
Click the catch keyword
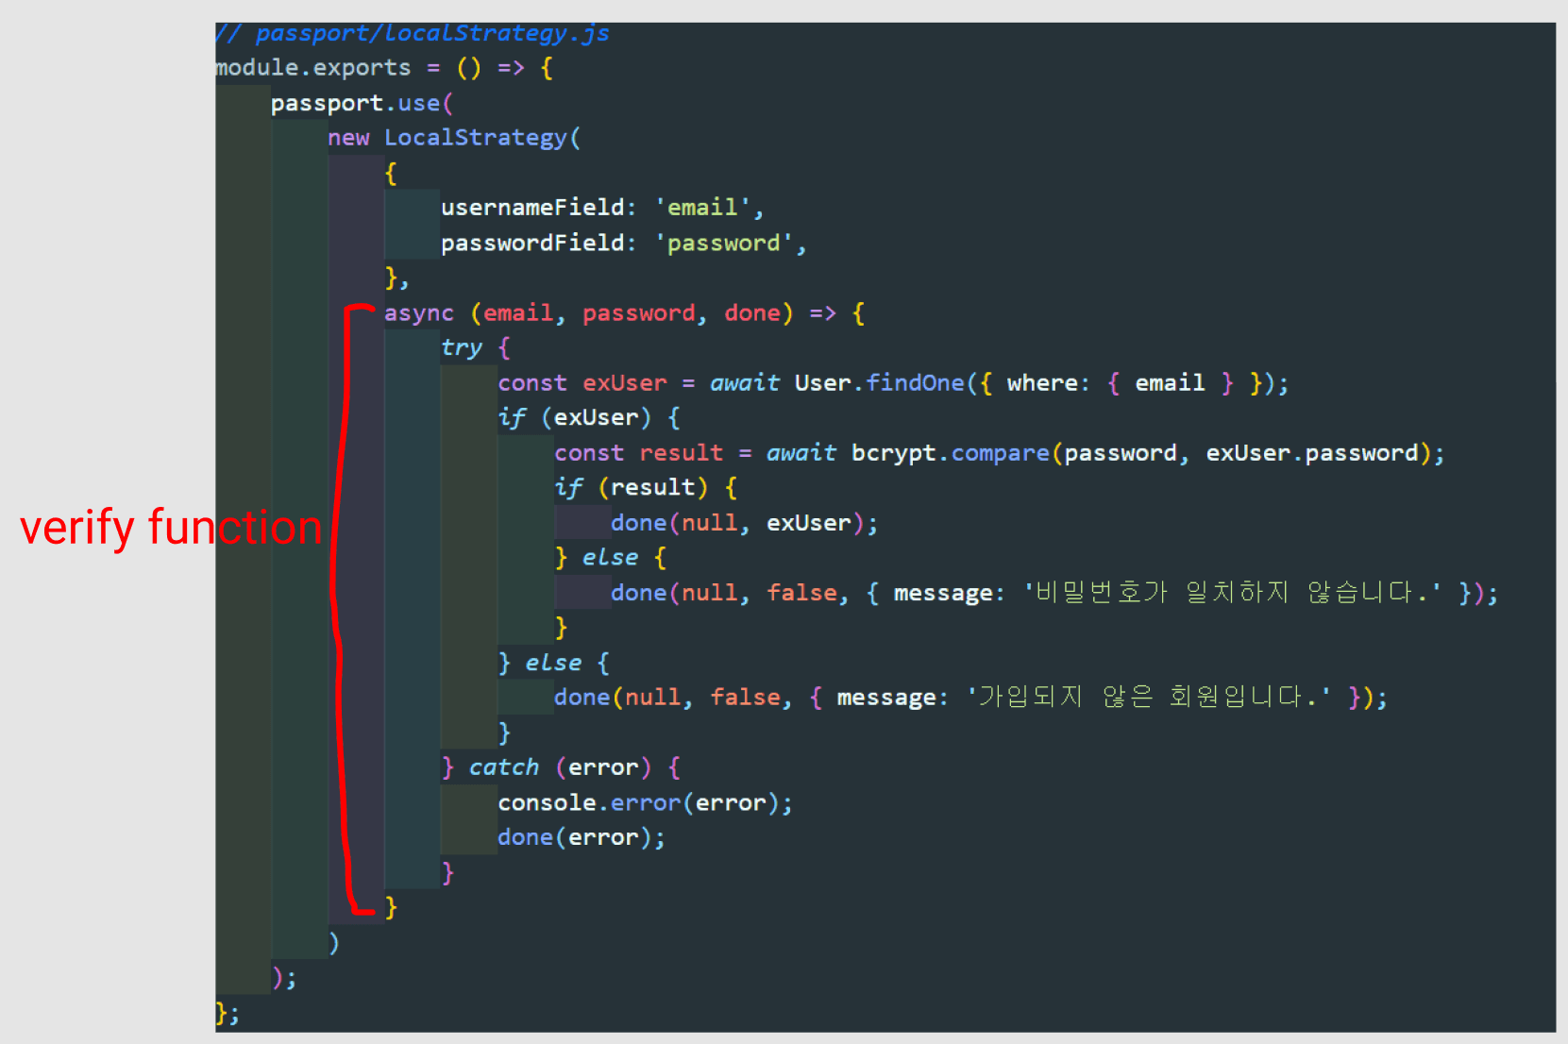tap(503, 767)
